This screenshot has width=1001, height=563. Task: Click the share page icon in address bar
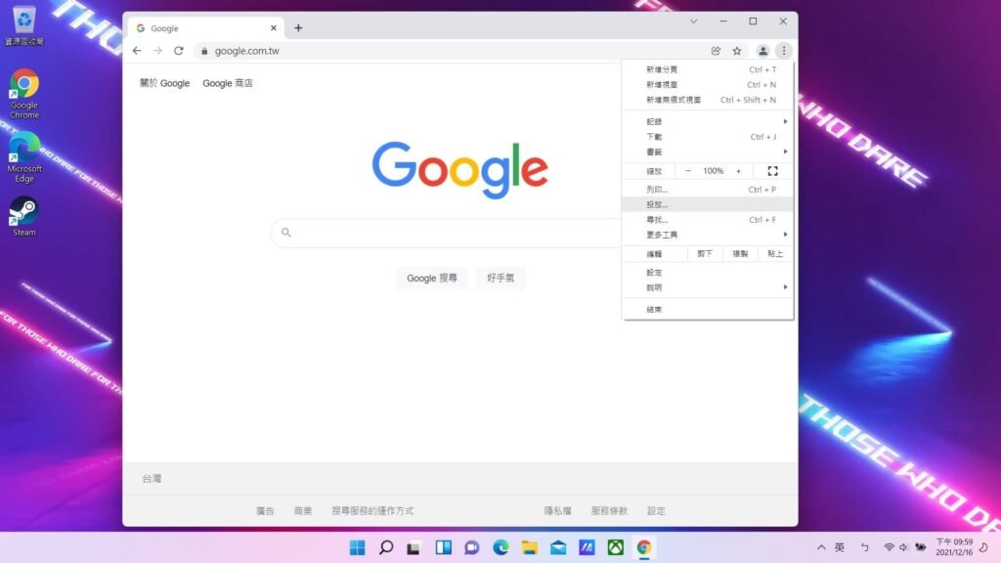(x=716, y=51)
